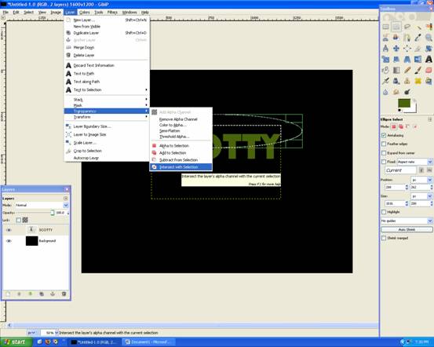This screenshot has width=434, height=347.
Task: Open the layer Mode dropdown
Action: [42, 205]
